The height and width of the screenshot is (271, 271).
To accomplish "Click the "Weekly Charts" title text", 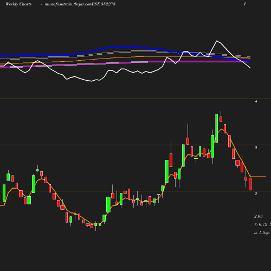I will coord(18,4).
